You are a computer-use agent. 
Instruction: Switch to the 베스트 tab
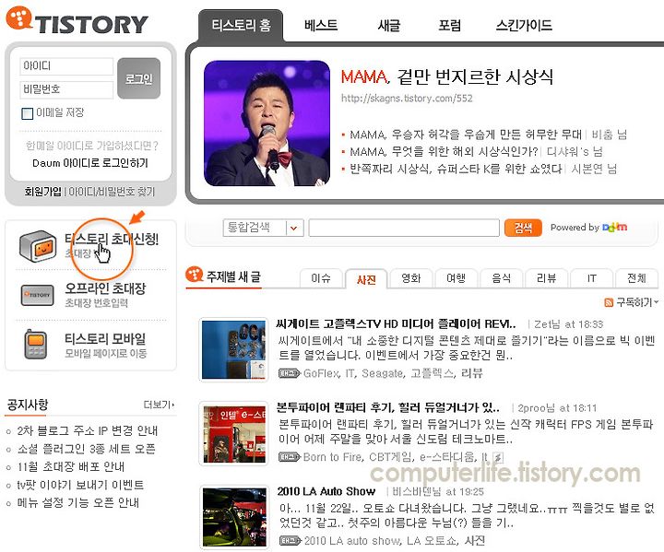(x=321, y=25)
